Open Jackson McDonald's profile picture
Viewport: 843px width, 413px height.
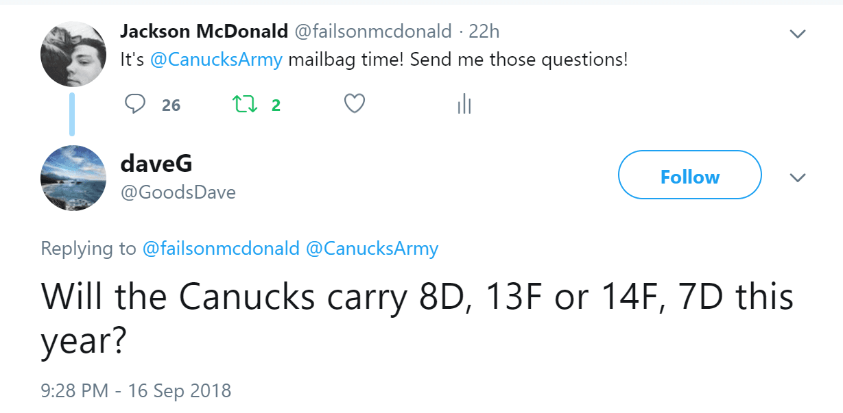click(73, 54)
